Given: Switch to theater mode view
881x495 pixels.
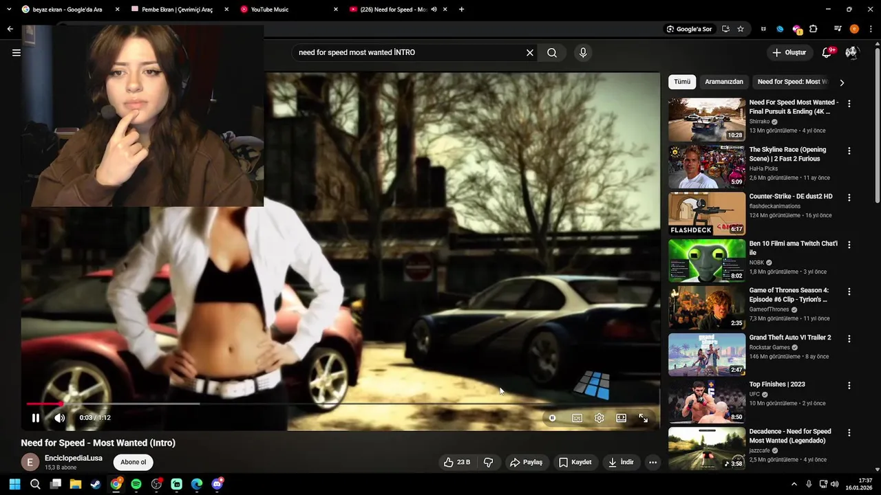Looking at the screenshot, I should 621,418.
